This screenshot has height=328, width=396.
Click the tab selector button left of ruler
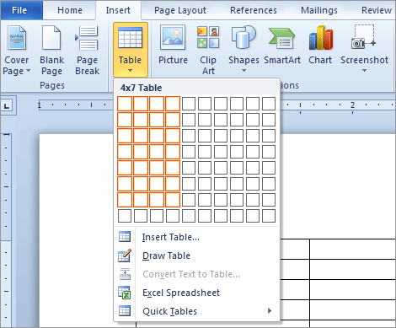(7, 106)
